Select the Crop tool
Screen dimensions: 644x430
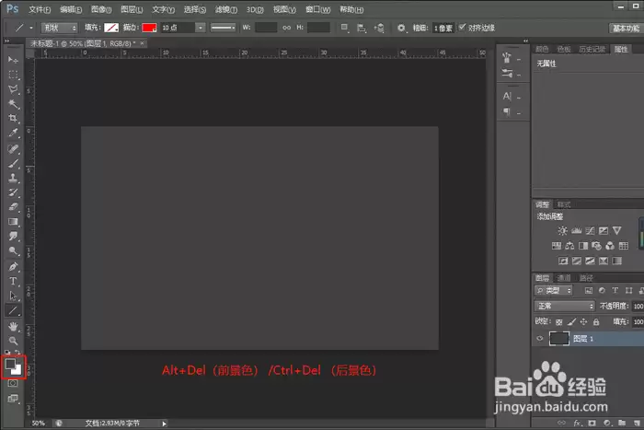[x=13, y=119]
